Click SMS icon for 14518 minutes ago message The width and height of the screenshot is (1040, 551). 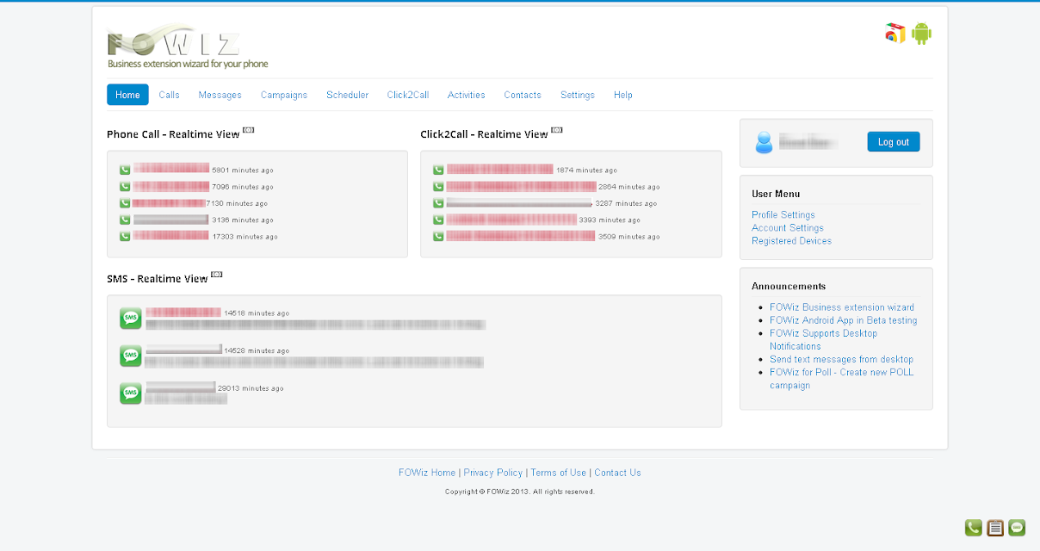(x=131, y=319)
